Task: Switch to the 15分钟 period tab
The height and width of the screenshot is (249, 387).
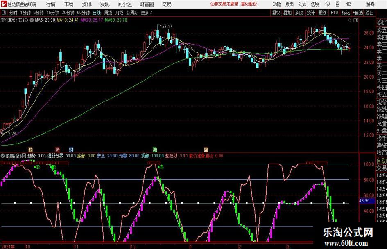Action: pos(53,13)
